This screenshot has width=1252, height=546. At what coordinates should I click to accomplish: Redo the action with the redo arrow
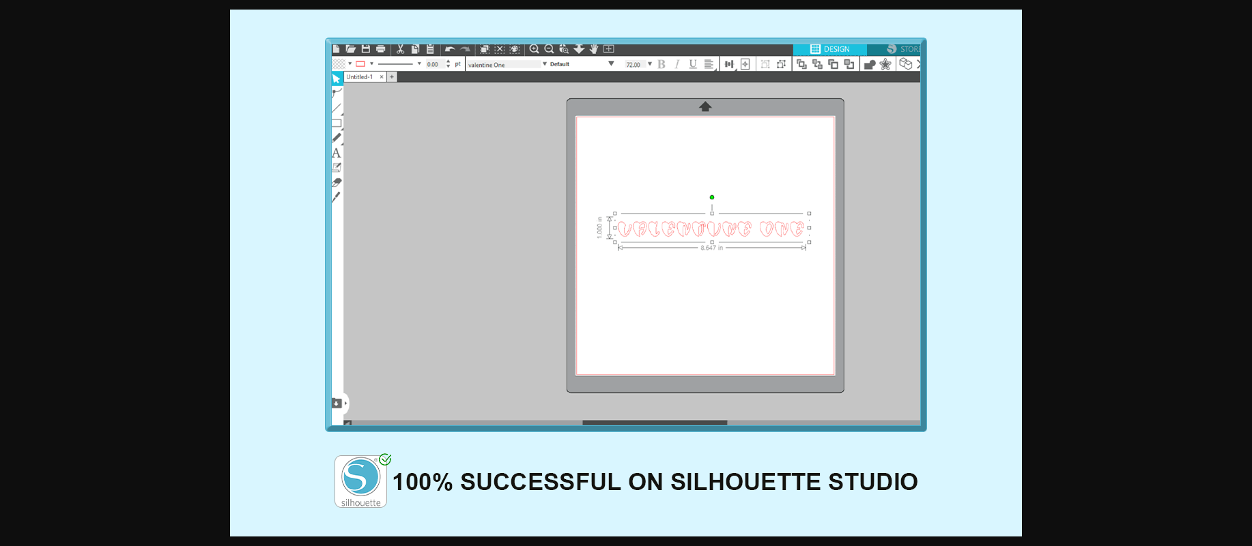465,49
